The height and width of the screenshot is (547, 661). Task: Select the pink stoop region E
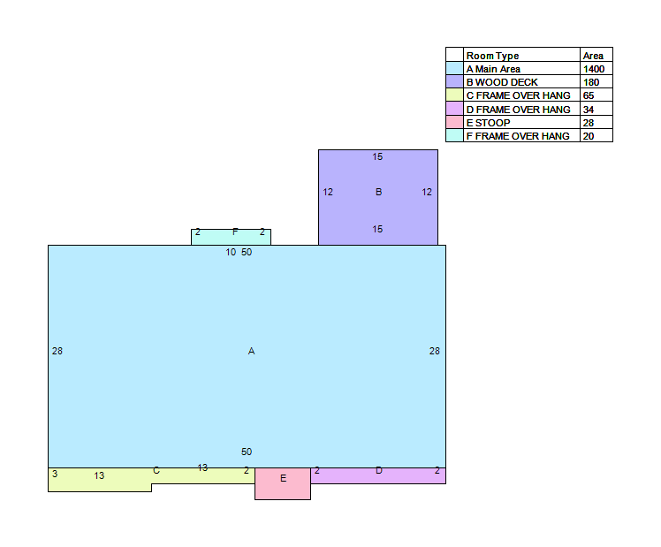283,483
